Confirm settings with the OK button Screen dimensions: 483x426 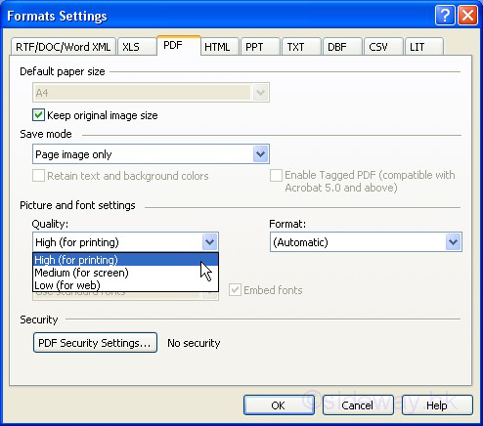point(279,405)
